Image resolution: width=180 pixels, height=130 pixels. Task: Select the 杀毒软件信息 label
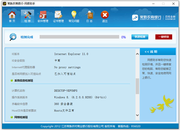click(19, 104)
